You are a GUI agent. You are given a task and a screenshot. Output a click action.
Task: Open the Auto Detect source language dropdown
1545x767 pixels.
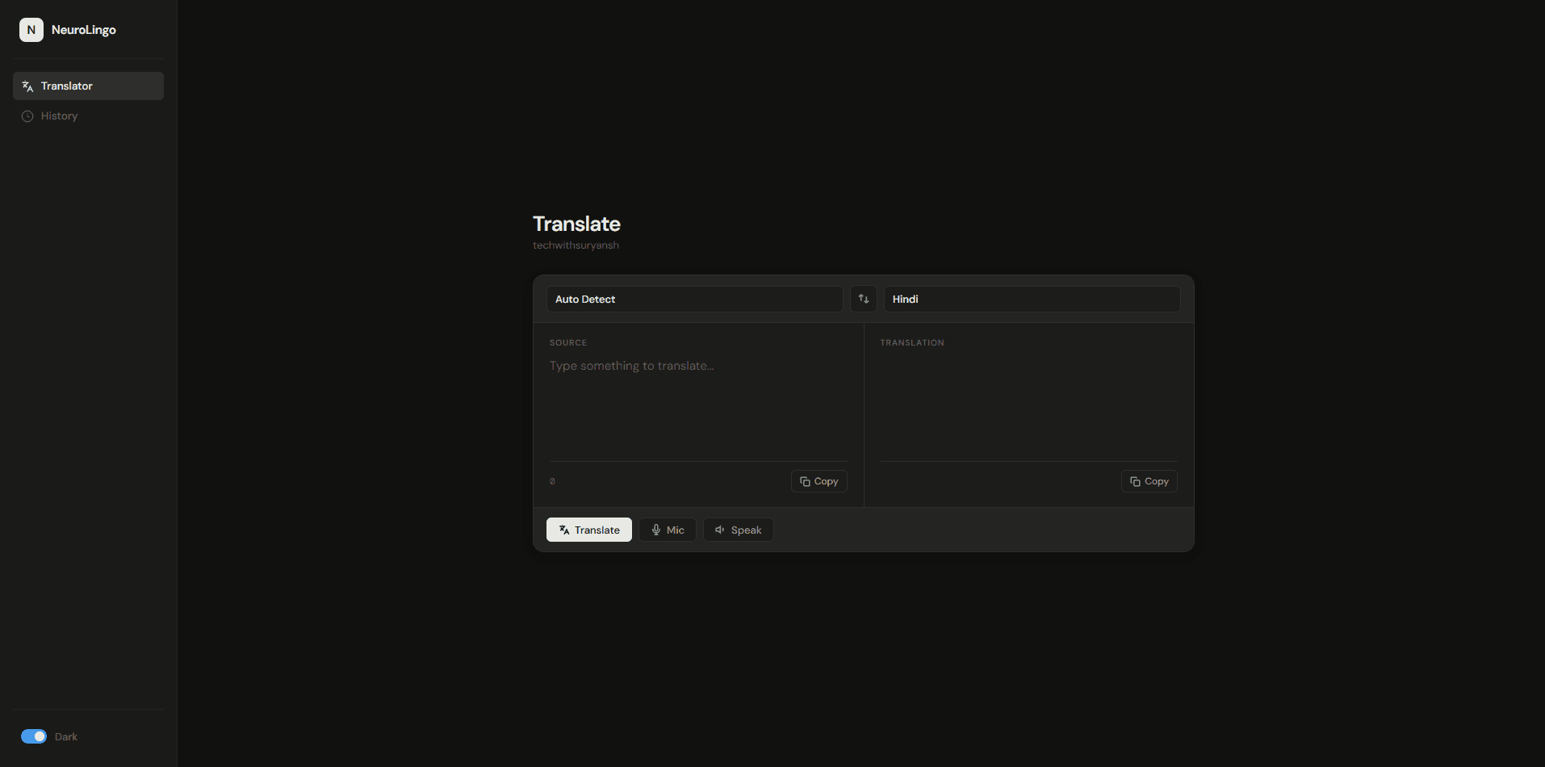point(695,299)
